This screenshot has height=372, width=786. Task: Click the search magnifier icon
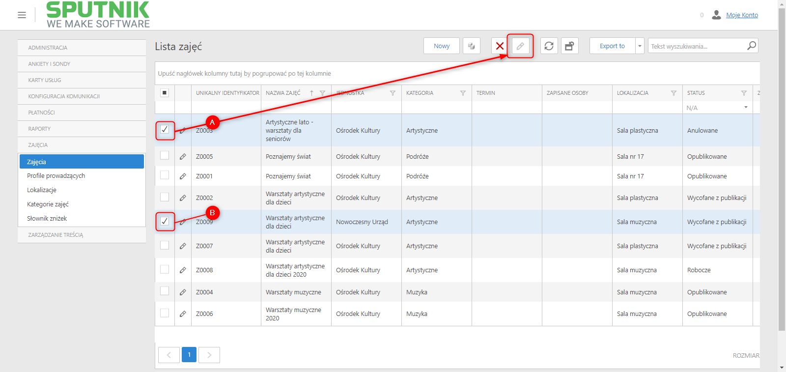point(752,46)
